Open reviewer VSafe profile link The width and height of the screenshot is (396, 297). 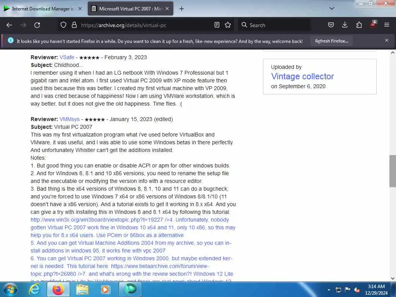point(67,57)
